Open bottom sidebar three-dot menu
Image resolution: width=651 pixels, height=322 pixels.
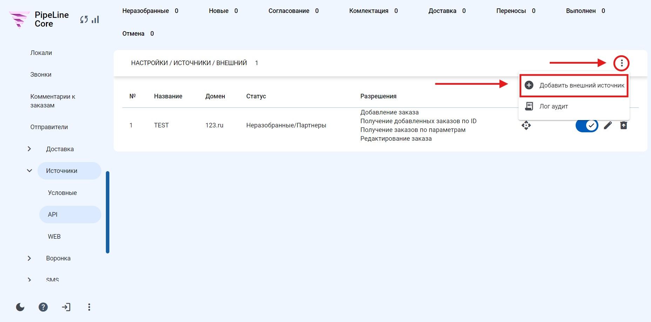pos(89,307)
